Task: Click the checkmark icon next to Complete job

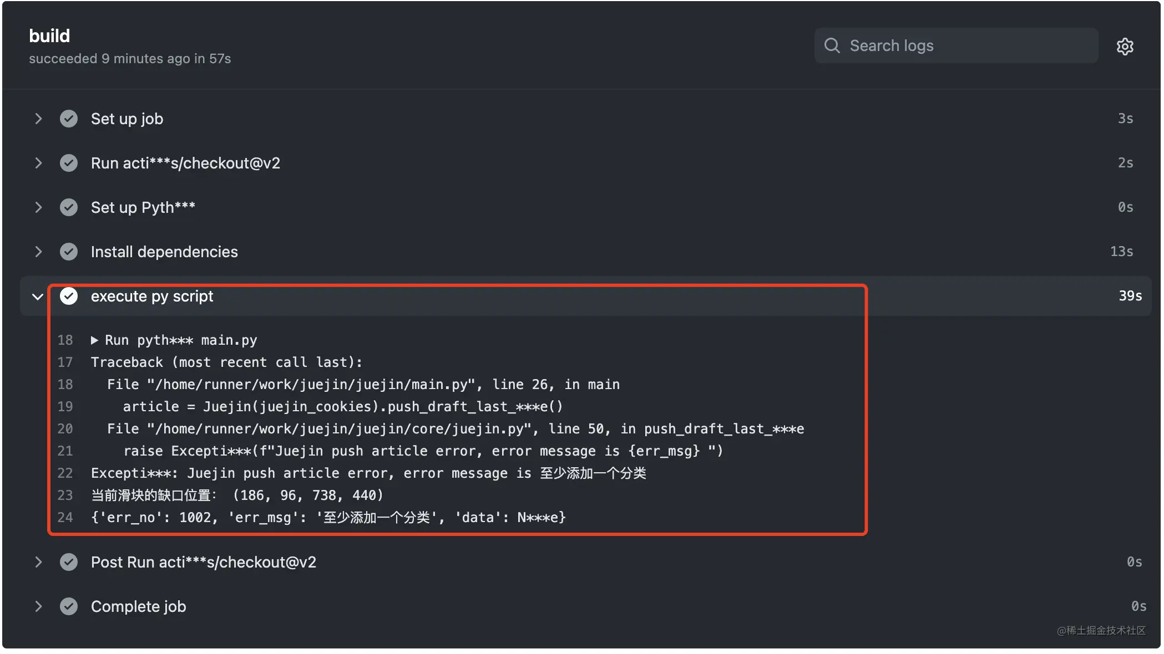Action: tap(69, 606)
